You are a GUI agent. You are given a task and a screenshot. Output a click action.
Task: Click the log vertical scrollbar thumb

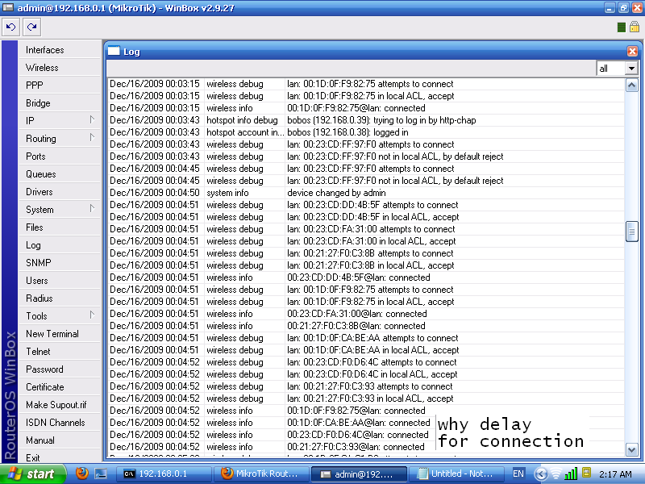[632, 232]
